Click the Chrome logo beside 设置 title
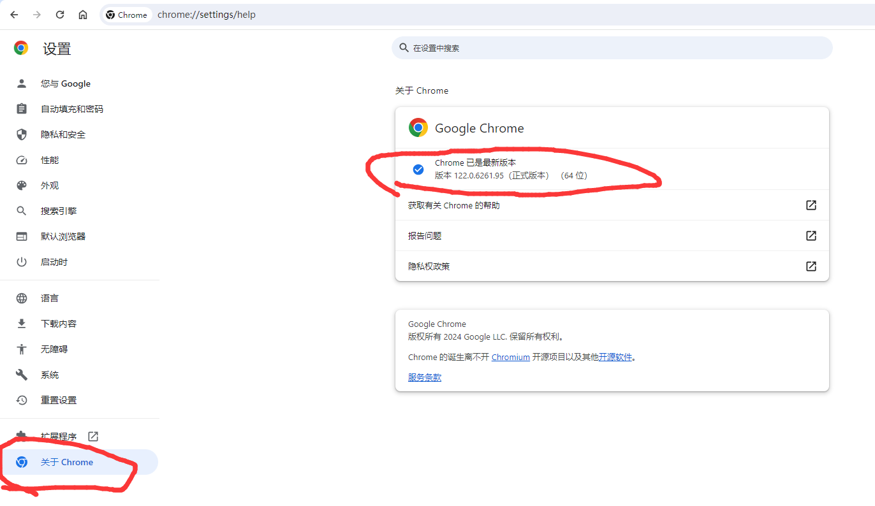 (21, 48)
